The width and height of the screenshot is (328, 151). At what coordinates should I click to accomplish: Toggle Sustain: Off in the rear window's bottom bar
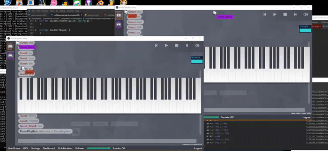pos(227,117)
